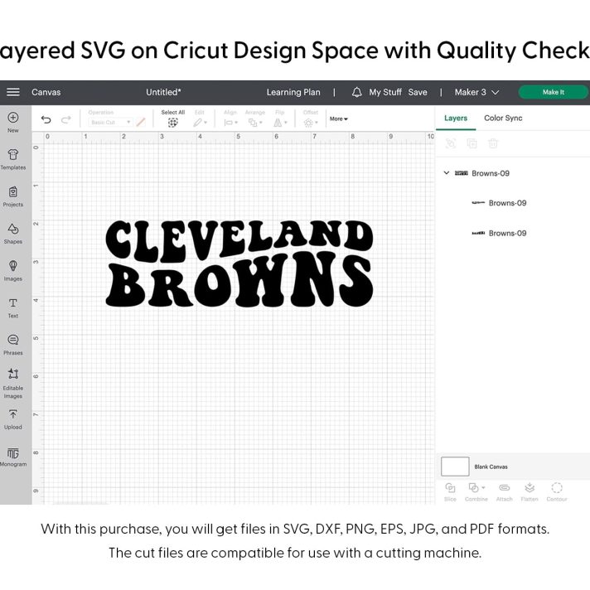Click the Select All icon
This screenshot has height=590, width=590.
(172, 123)
